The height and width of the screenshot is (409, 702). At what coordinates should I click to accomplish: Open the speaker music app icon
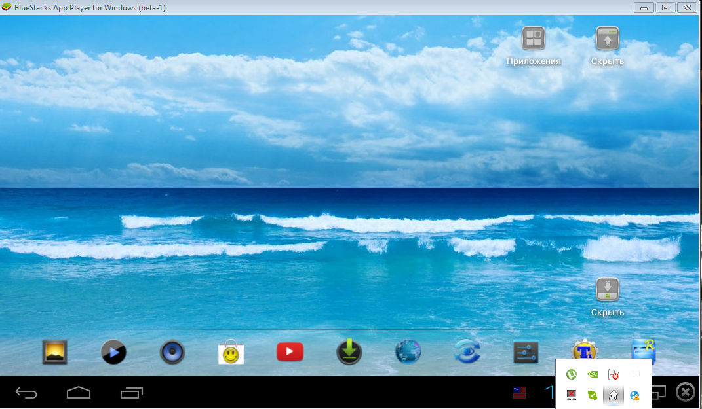coord(172,352)
